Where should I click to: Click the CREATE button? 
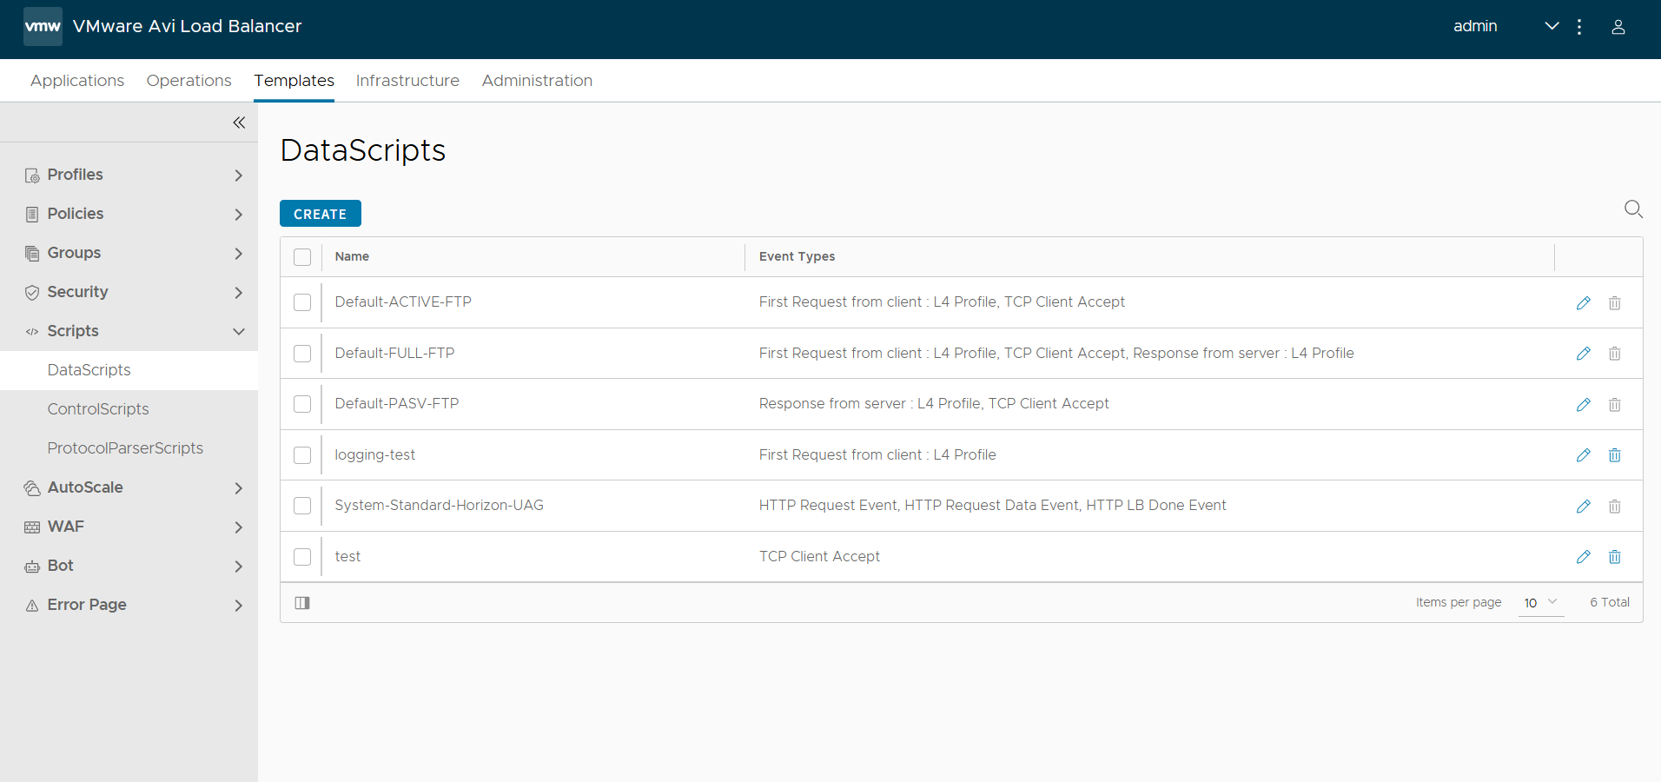pos(321,214)
